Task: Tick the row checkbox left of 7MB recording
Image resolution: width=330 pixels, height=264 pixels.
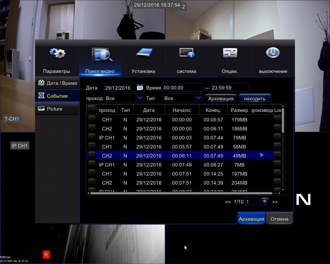Action: point(92,164)
